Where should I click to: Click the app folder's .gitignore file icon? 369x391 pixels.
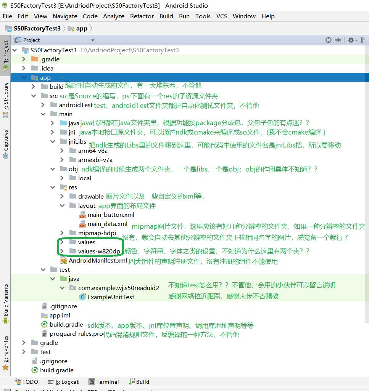tap(44, 306)
